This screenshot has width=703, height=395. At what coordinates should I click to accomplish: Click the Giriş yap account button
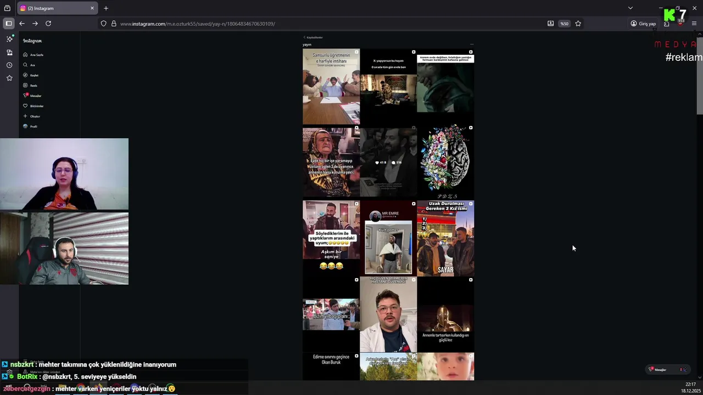coord(643,24)
